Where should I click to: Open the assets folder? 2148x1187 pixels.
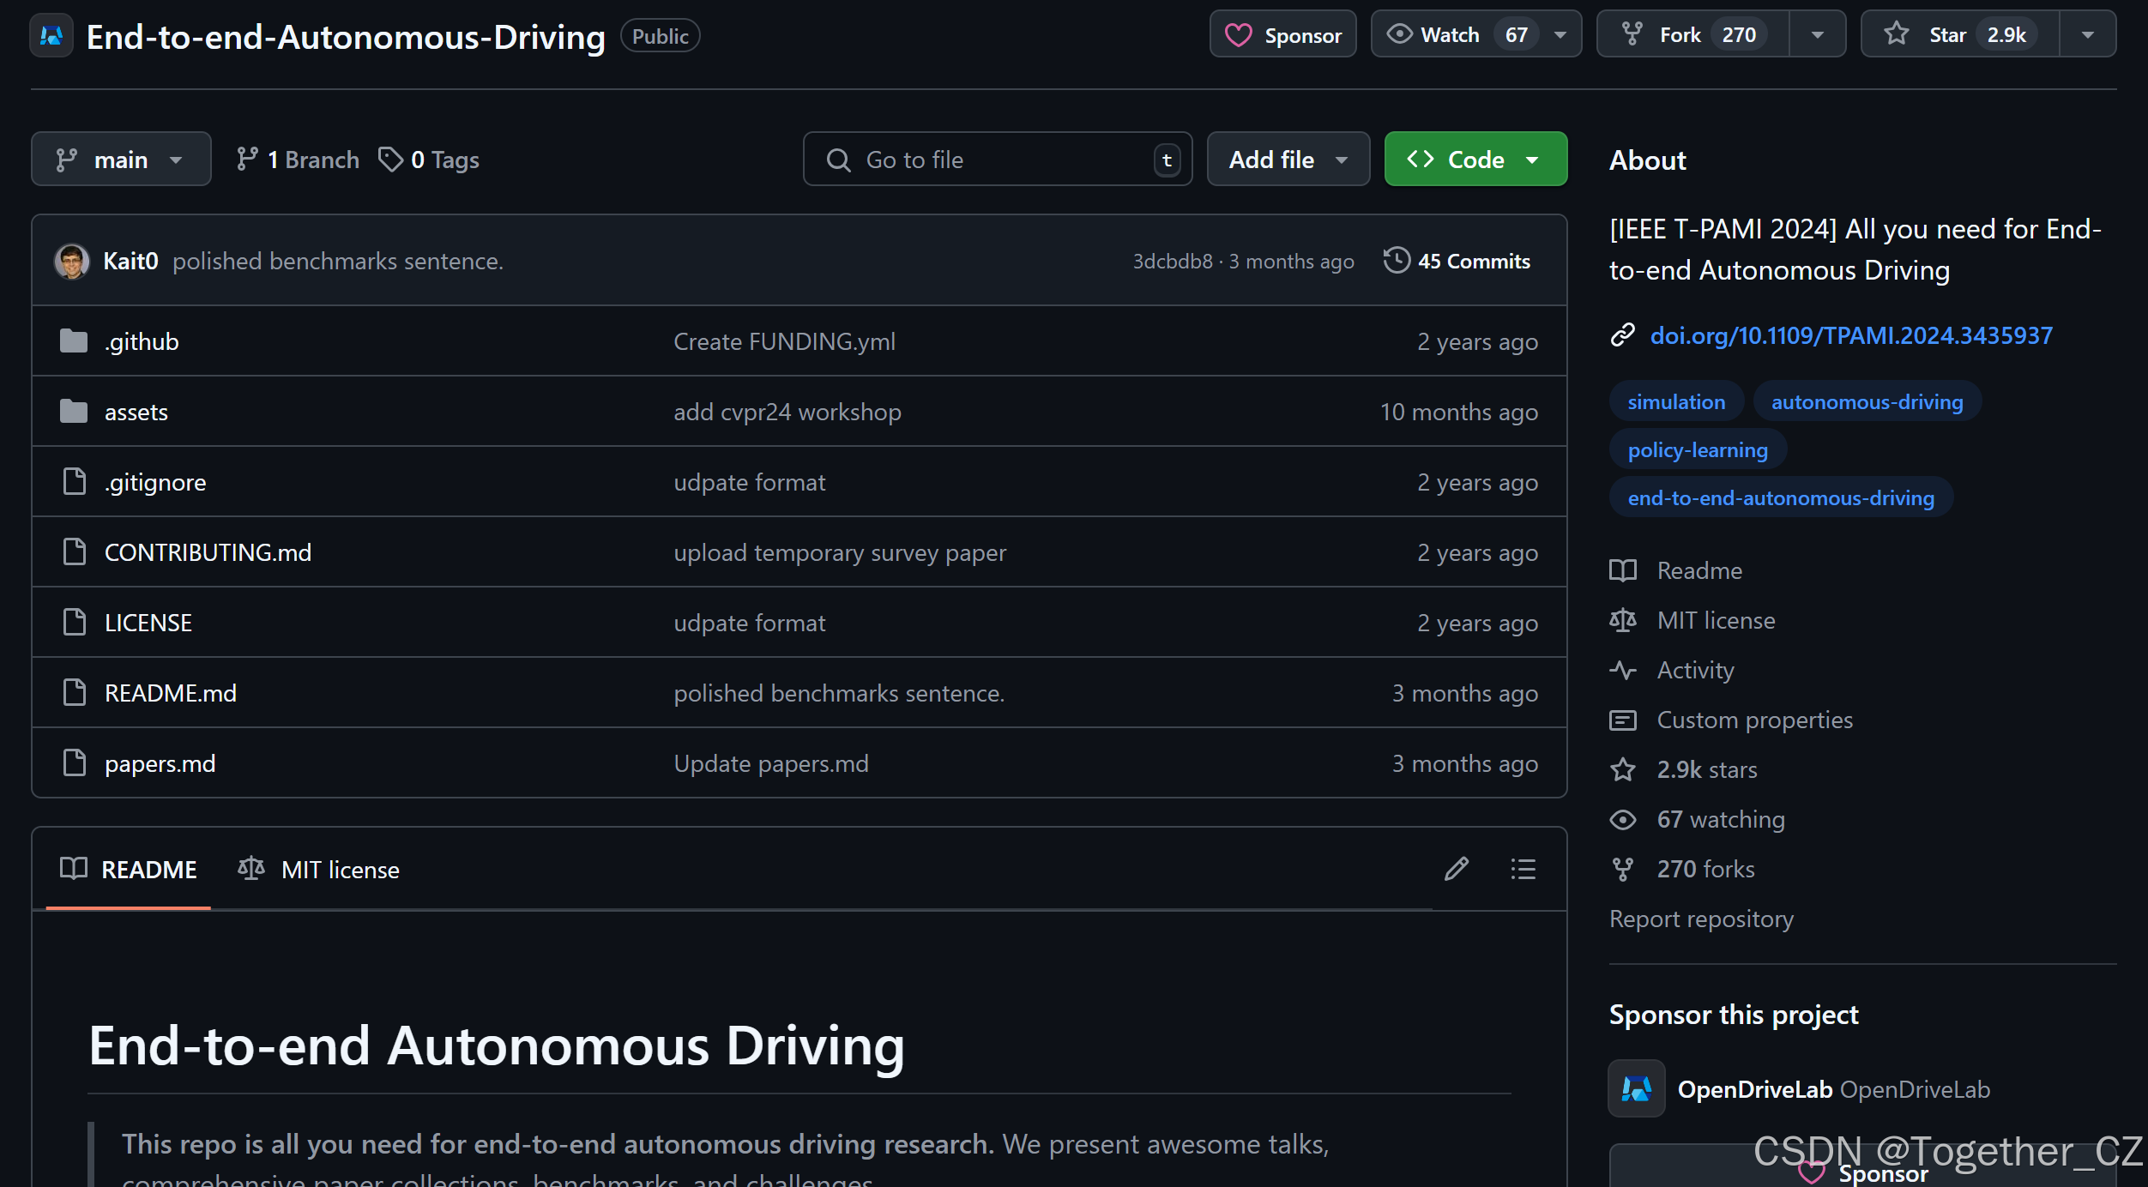(136, 413)
